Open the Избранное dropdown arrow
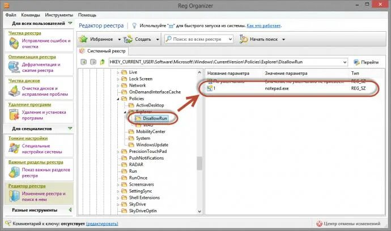This screenshot has height=231, width=391. click(x=119, y=40)
